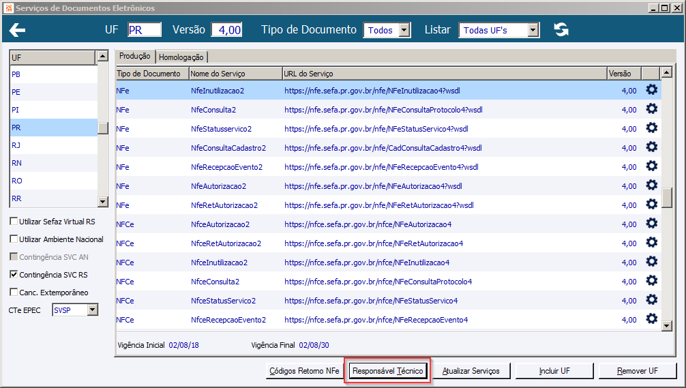This screenshot has height=388, width=686.
Task: Select PR in the UF list
Action: pos(53,128)
